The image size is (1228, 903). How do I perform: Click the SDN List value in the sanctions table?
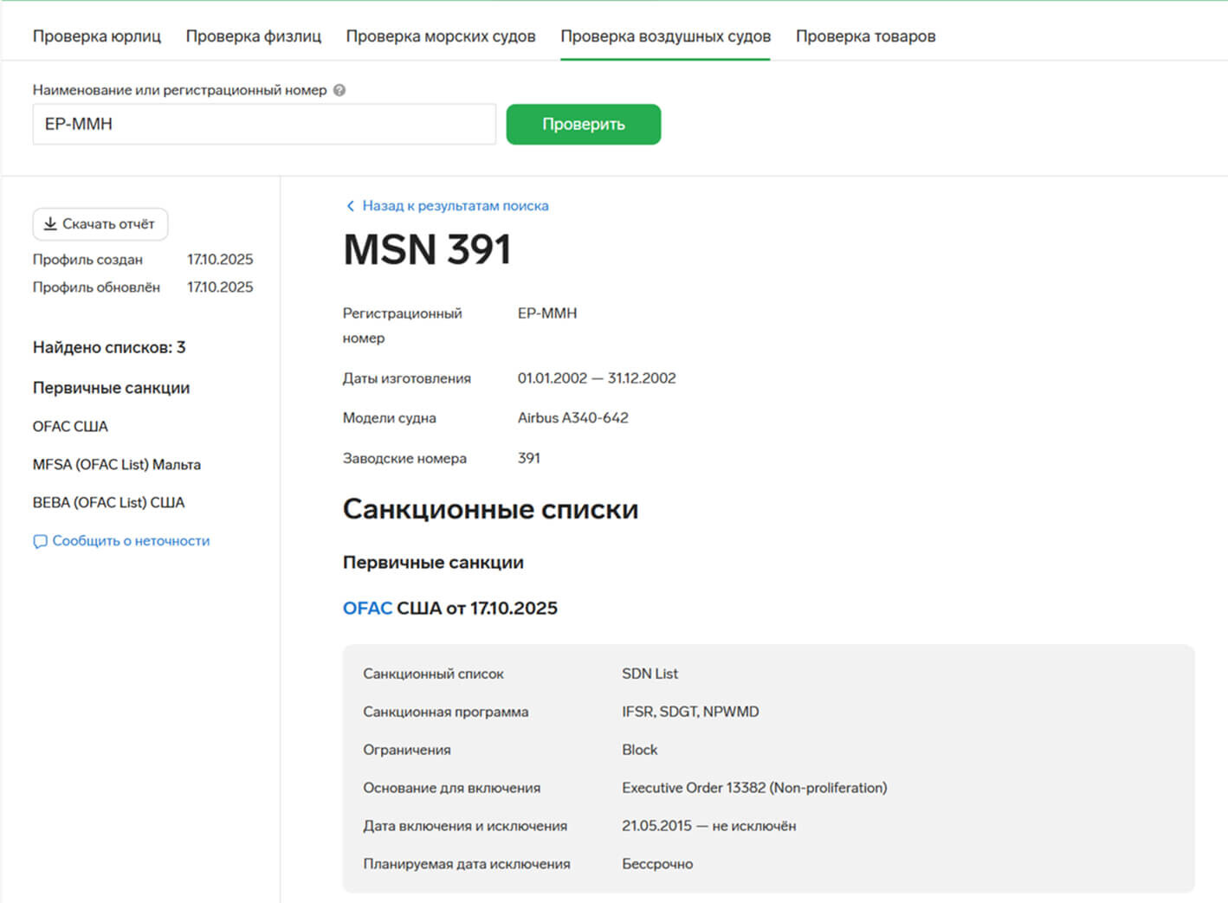point(650,674)
